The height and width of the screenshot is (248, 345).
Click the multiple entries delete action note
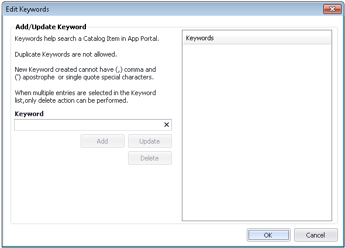85,97
